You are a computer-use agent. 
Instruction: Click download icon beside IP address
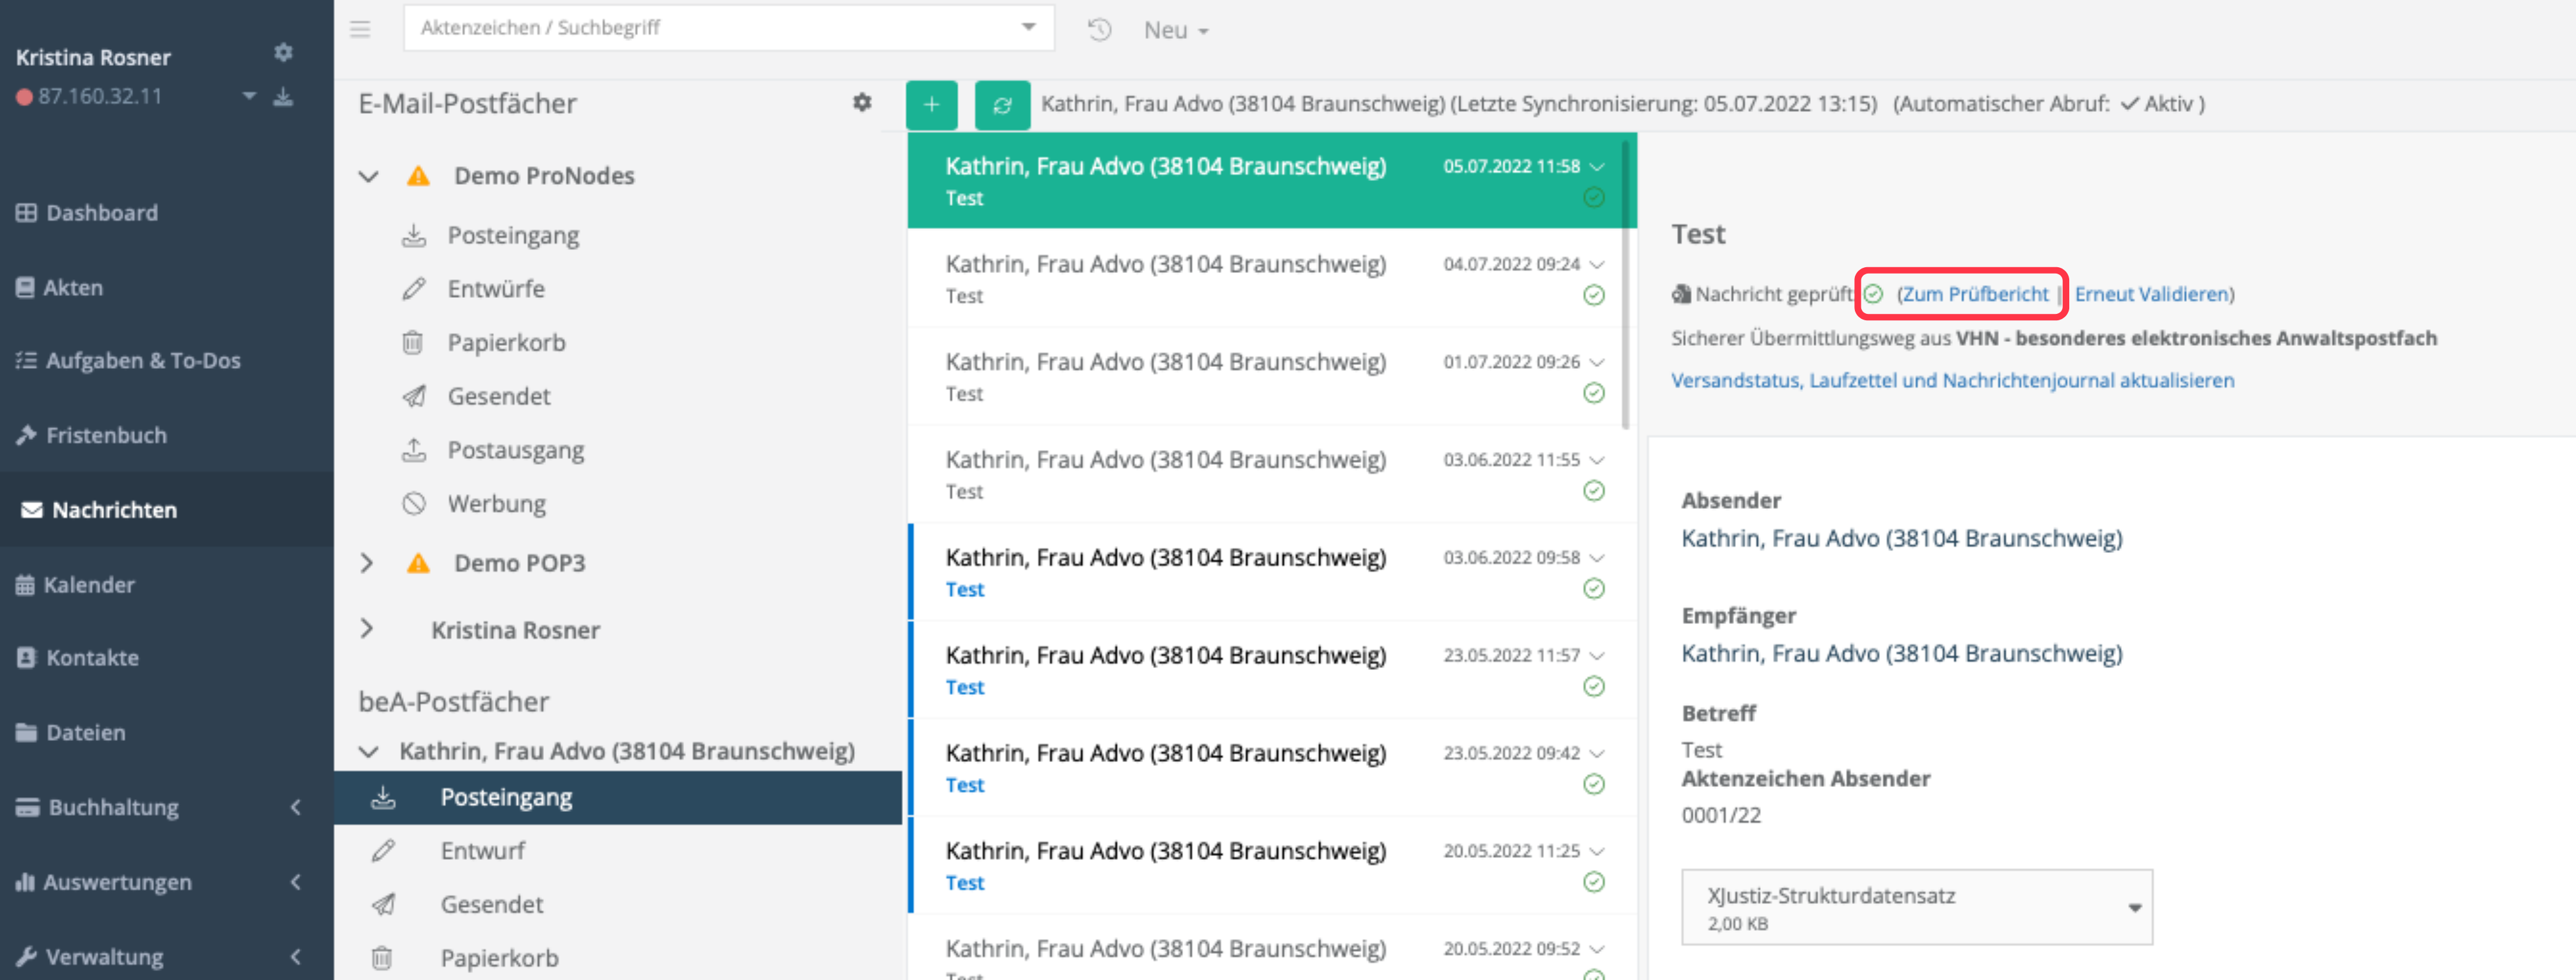(x=283, y=97)
